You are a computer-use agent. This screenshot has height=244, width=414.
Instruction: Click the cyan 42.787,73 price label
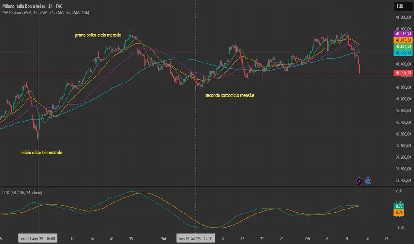click(x=403, y=53)
